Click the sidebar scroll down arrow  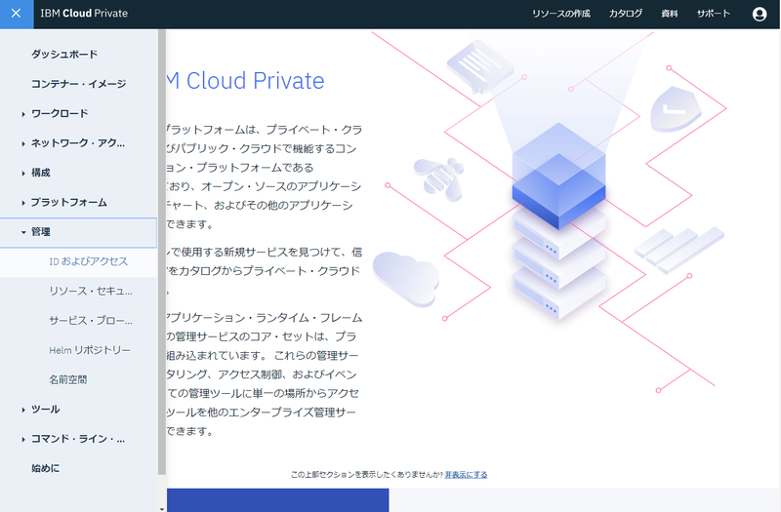[x=162, y=508]
